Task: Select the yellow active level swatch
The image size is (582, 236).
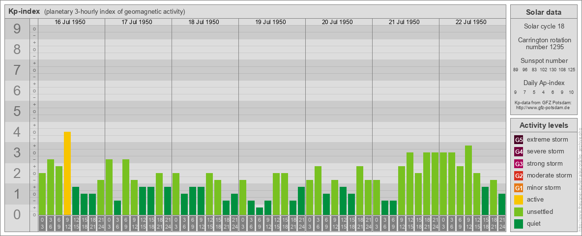Action: [519, 200]
